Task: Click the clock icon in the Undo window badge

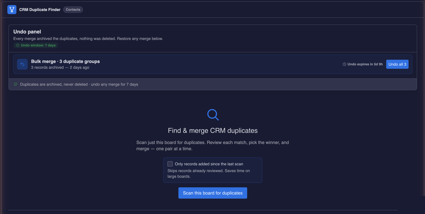Action: [18, 46]
